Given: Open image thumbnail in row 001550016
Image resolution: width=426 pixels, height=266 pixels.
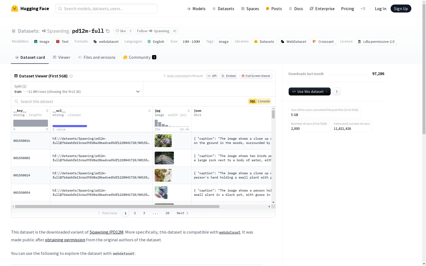Looking at the screenshot, I should pyautogui.click(x=163, y=141).
